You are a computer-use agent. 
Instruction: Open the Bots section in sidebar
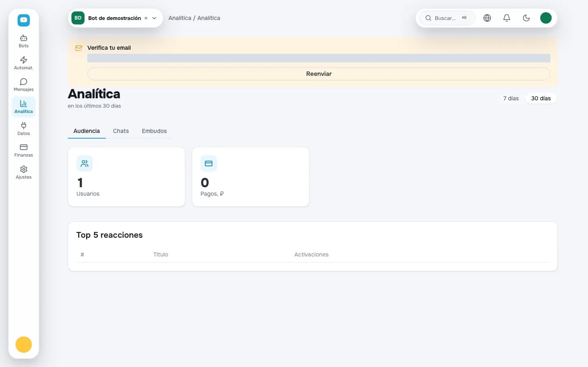point(24,41)
